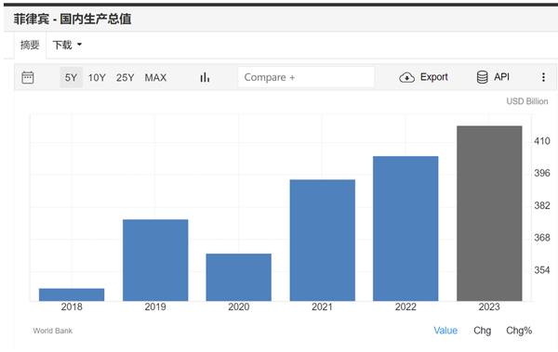Show chart as Value

click(x=445, y=331)
